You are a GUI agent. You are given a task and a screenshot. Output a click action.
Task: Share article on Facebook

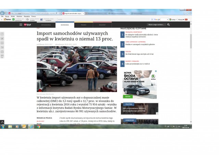pyautogui.click(x=2, y=34)
